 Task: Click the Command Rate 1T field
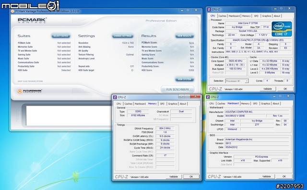coord(165,155)
